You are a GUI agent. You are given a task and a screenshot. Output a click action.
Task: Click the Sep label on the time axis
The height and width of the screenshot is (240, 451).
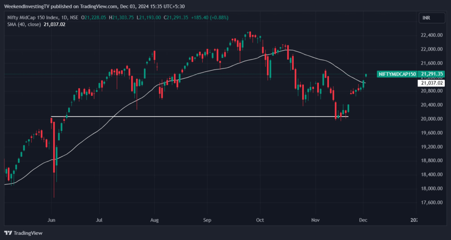(x=207, y=220)
